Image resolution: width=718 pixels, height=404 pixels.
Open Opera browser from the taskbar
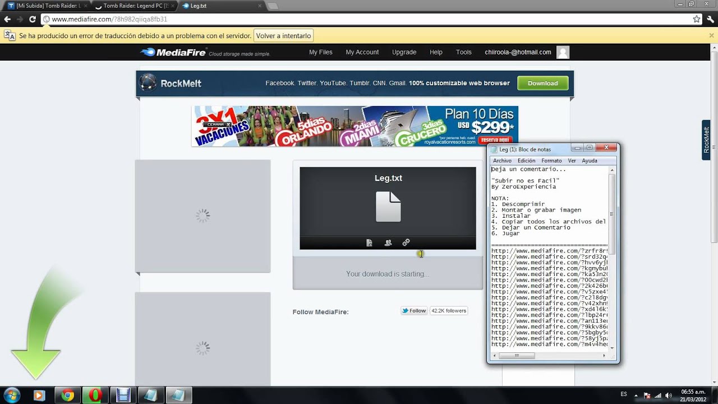[94, 395]
